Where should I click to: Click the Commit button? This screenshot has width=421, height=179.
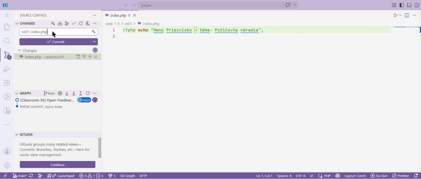(x=55, y=41)
